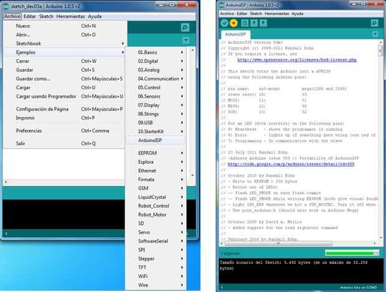Choose Salir menu entry
The image size is (386, 292).
[65, 143]
